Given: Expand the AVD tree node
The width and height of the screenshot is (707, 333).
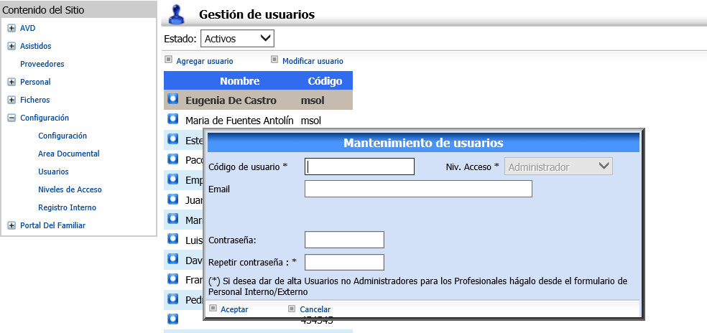Looking at the screenshot, I should 11,28.
